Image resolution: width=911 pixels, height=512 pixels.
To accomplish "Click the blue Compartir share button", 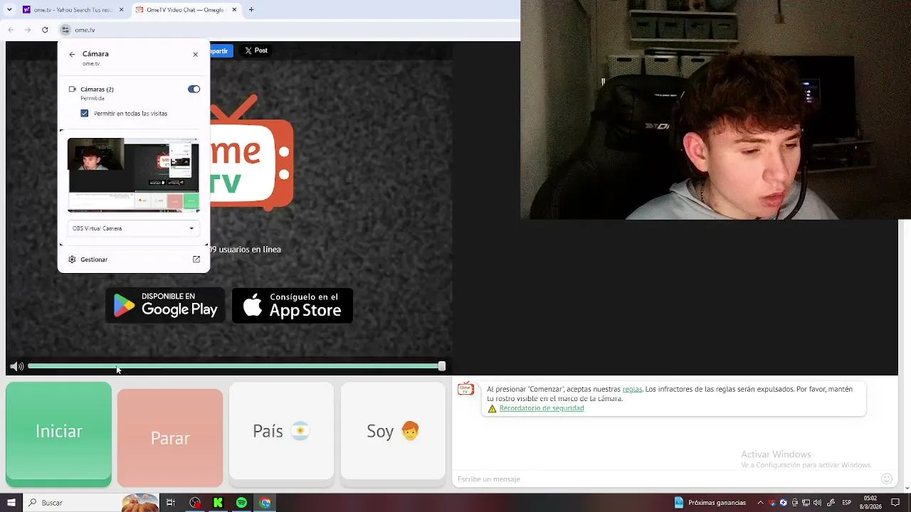I will click(221, 50).
